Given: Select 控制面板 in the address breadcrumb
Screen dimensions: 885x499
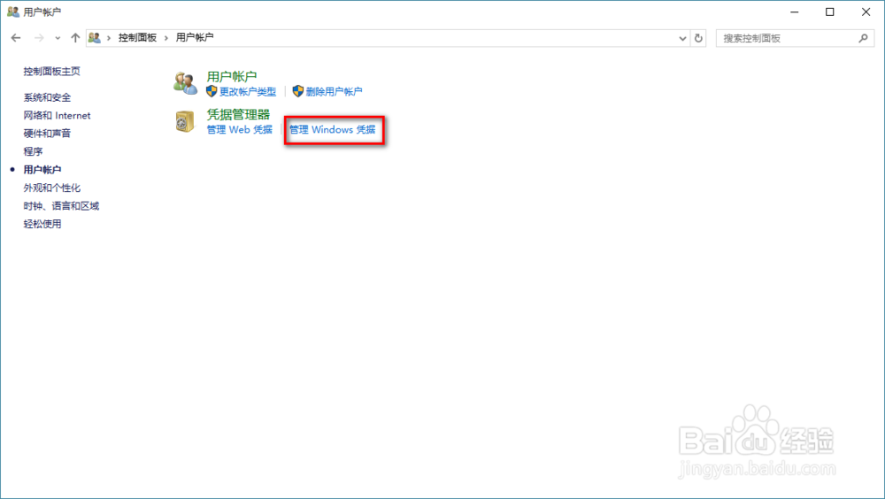Looking at the screenshot, I should pos(137,37).
